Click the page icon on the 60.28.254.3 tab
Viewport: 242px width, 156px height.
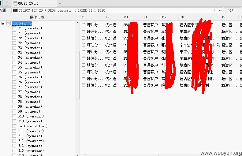pyautogui.click(x=15, y=3)
